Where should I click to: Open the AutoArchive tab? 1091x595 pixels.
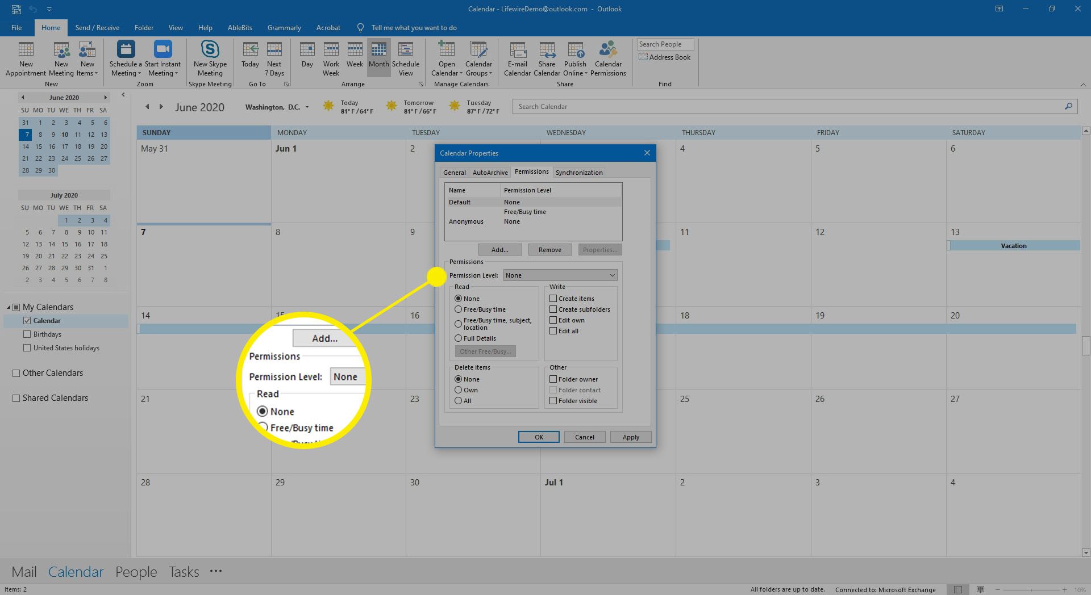[x=490, y=173]
